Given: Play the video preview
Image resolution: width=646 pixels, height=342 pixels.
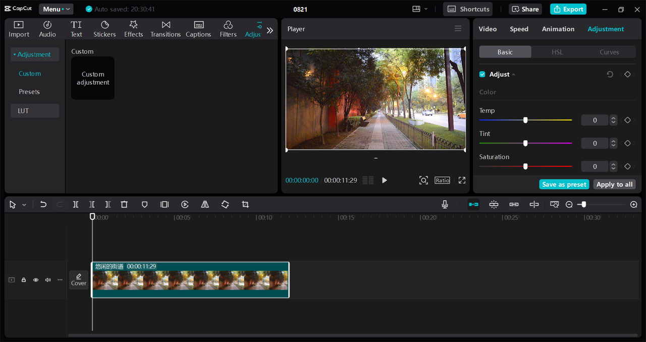Looking at the screenshot, I should pyautogui.click(x=384, y=180).
